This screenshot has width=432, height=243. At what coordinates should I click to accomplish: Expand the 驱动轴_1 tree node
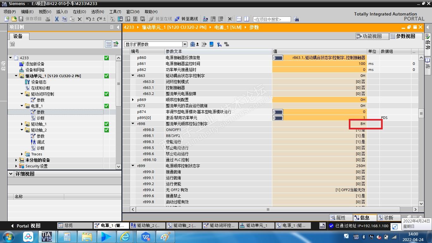tap(22, 124)
